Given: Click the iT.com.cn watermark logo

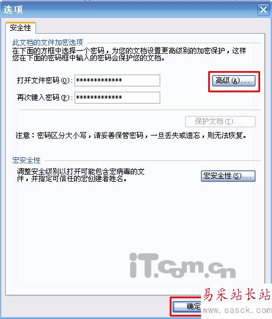Looking at the screenshot, I should pos(183,266).
